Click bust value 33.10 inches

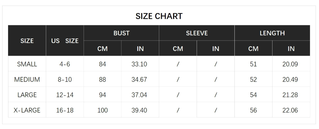click(x=139, y=64)
